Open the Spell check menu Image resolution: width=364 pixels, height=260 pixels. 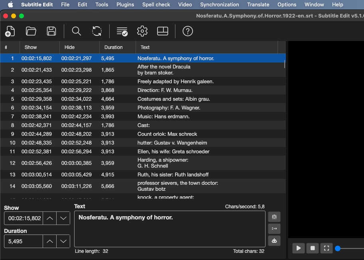[x=156, y=5]
